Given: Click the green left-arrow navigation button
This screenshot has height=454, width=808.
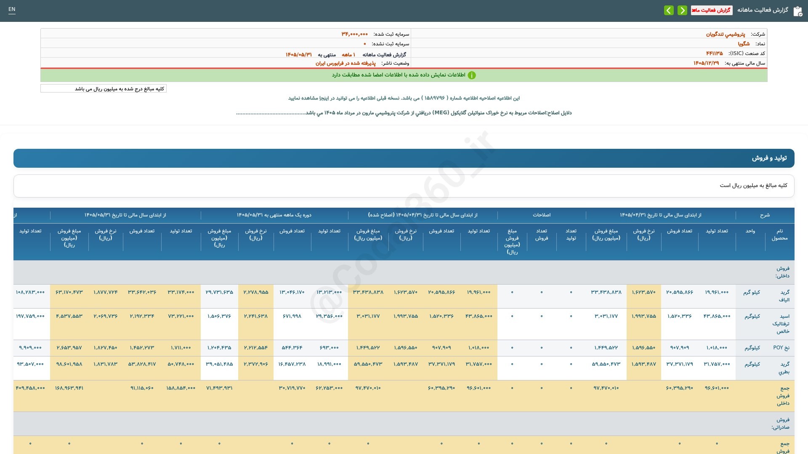Looking at the screenshot, I should coord(669,10).
